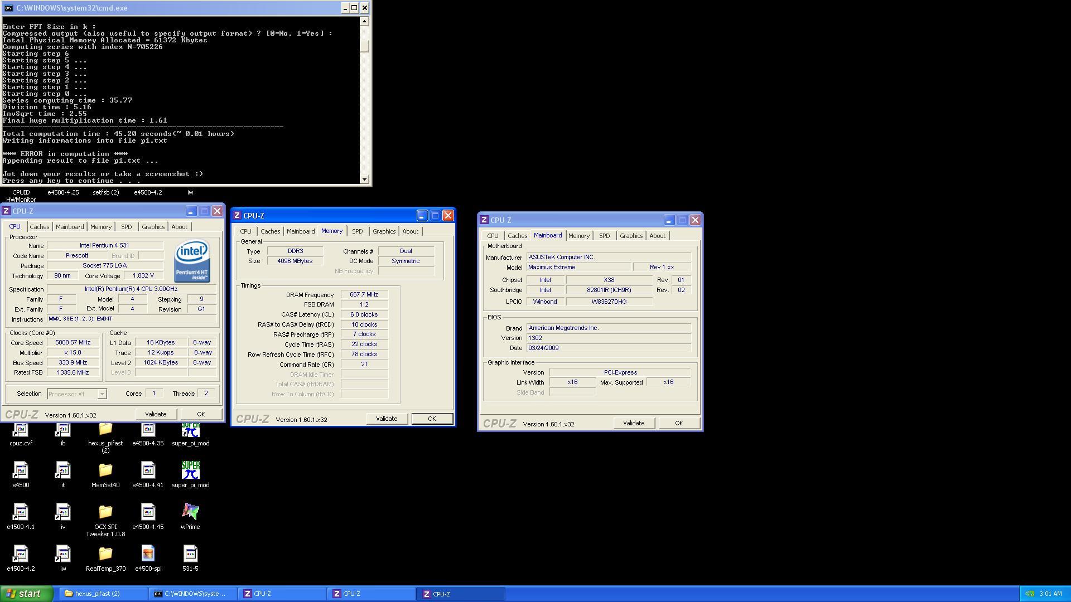1071x602 pixels.
Task: Open Caches tab in the Mainboard CPU-Z window
Action: [517, 236]
